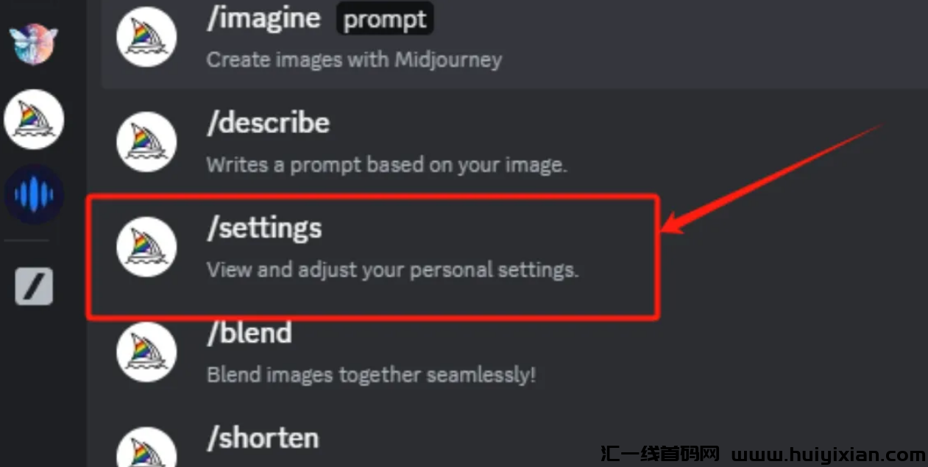Select the /imagine command
The image size is (928, 467).
[263, 19]
